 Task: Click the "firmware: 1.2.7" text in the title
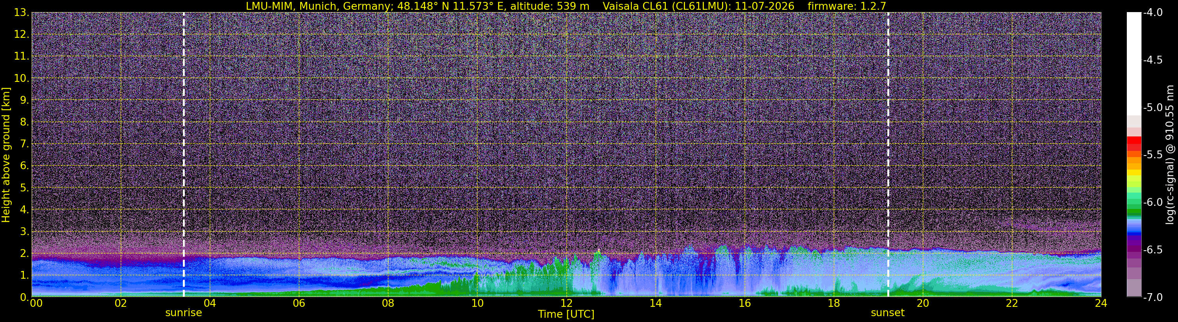tap(847, 6)
